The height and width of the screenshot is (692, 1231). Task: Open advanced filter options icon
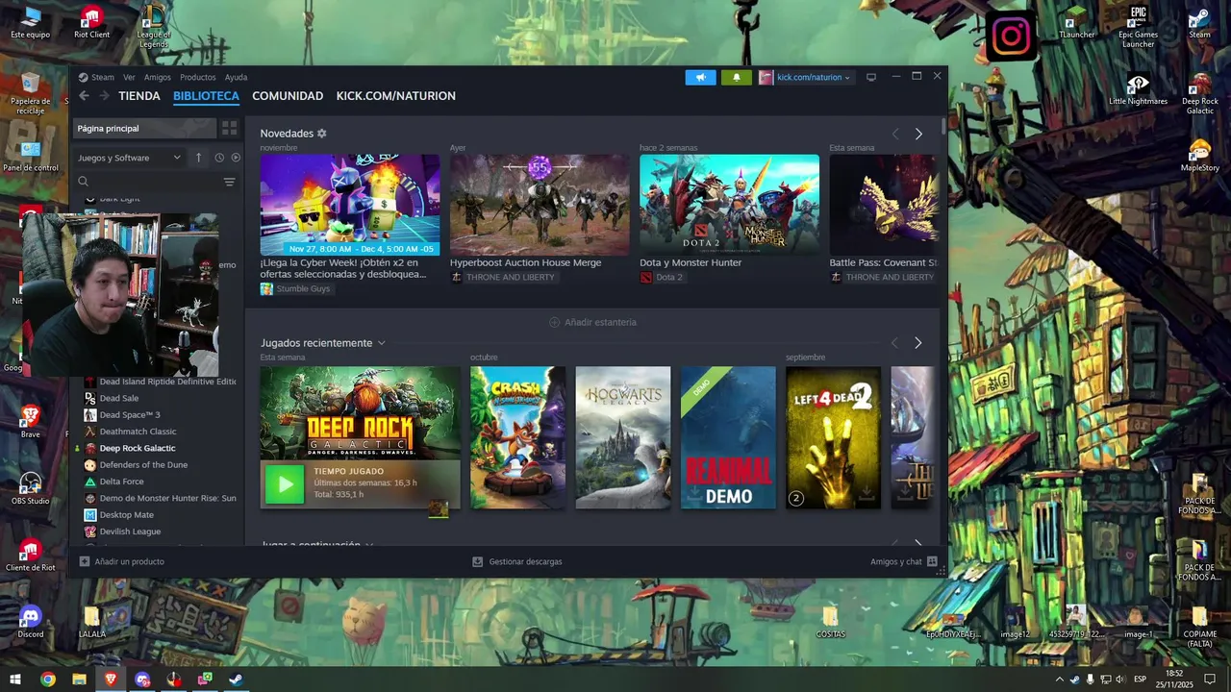coord(229,182)
